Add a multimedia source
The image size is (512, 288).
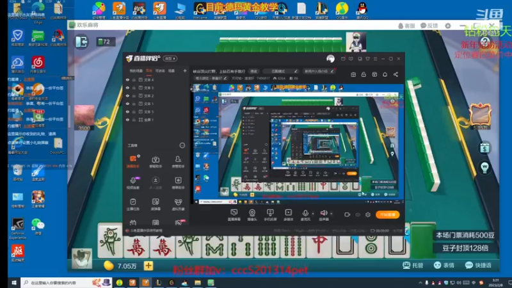289,215
